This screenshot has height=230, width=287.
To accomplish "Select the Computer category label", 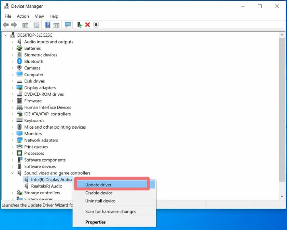I will click(x=34, y=75).
